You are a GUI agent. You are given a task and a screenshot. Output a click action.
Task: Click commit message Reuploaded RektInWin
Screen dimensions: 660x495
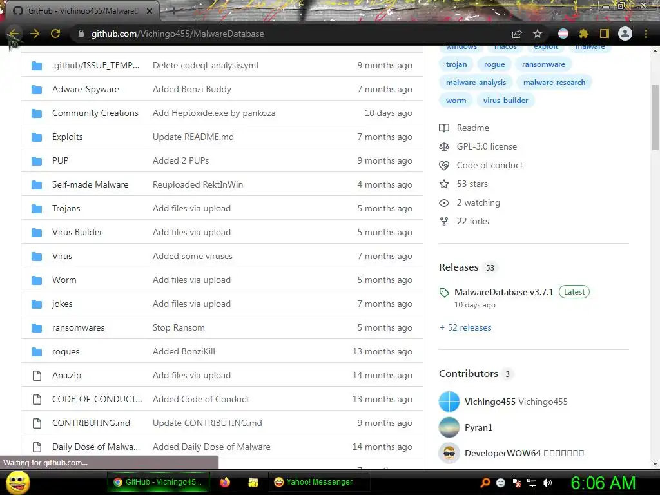[198, 184]
